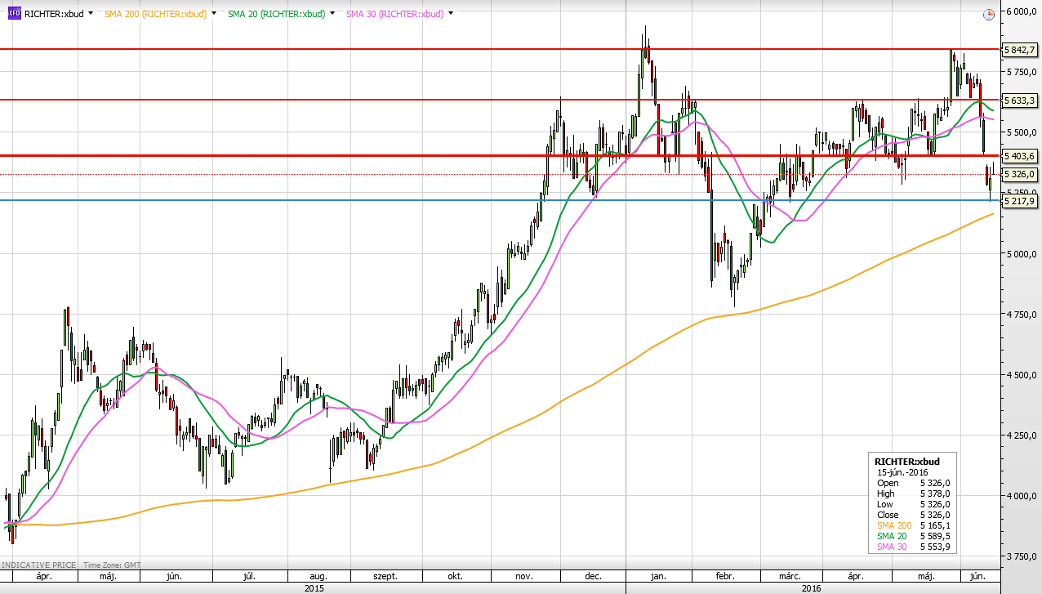Open the SMA 200 indicator dropdown arrow
This screenshot has height=594, width=1042.
click(214, 14)
